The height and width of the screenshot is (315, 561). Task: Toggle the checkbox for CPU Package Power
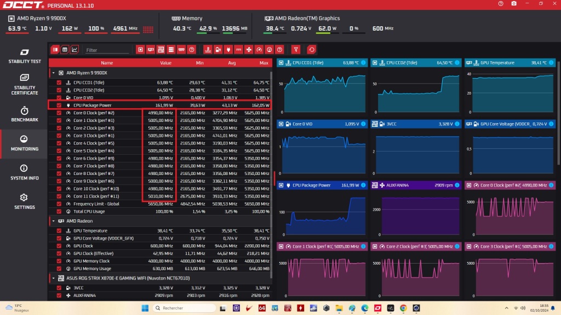point(60,105)
